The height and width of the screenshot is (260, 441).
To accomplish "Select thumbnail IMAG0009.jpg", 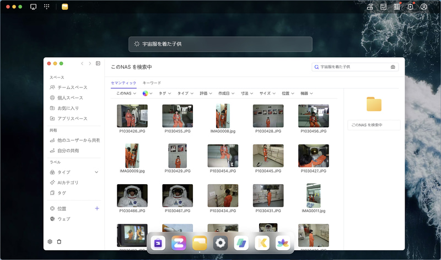I will (x=132, y=156).
